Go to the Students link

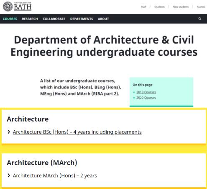(159, 7)
